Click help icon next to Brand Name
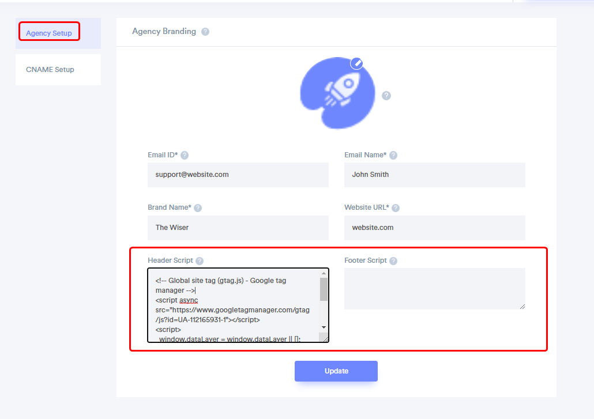This screenshot has height=419, width=594. 198,208
